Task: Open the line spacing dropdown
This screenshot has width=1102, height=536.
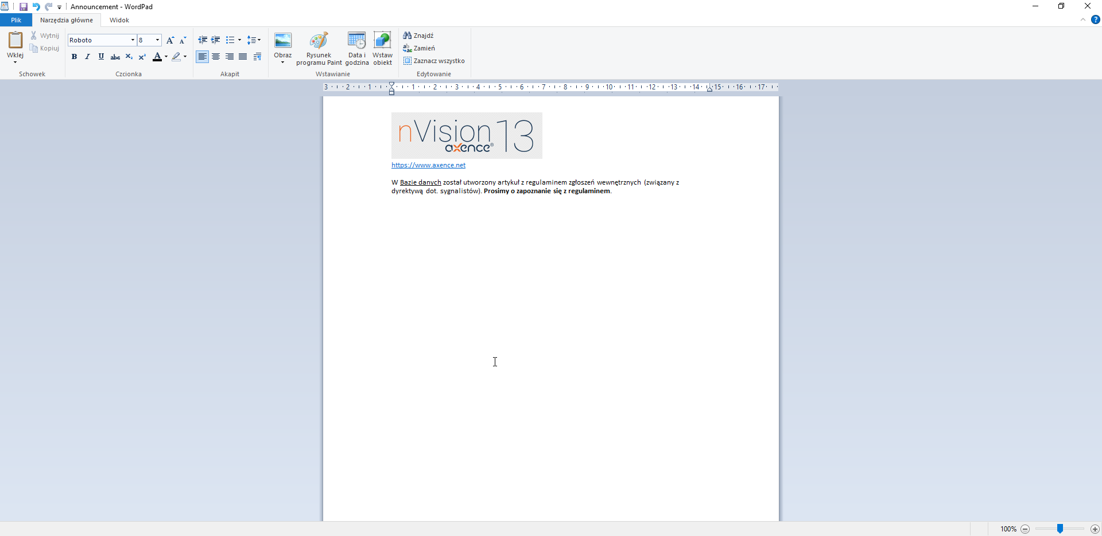Action: [x=254, y=40]
